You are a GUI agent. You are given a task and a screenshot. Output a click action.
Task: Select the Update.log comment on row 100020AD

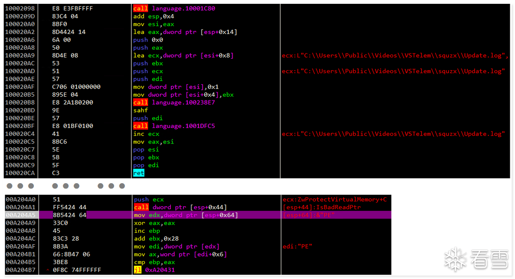point(393,71)
